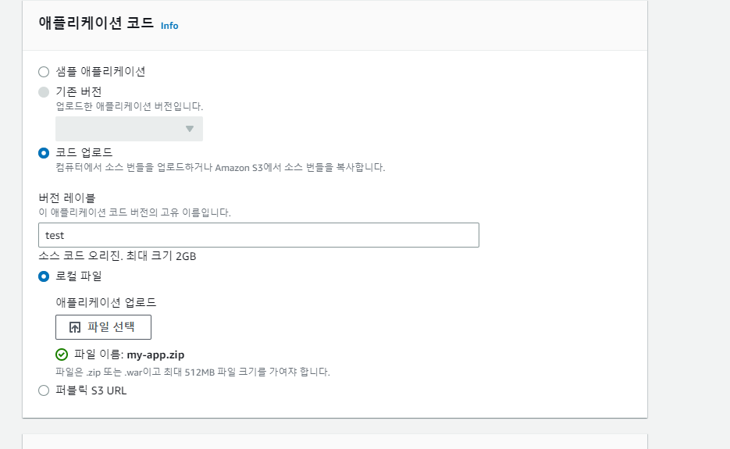Click the 버전 레이블 label text
The height and width of the screenshot is (449, 730).
pyautogui.click(x=67, y=198)
